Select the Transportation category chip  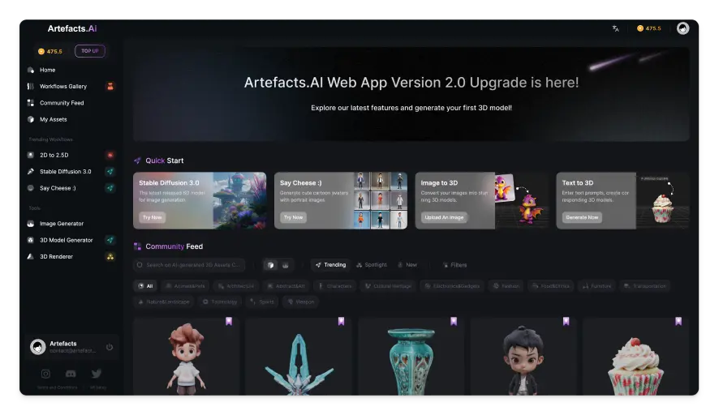[644, 286]
